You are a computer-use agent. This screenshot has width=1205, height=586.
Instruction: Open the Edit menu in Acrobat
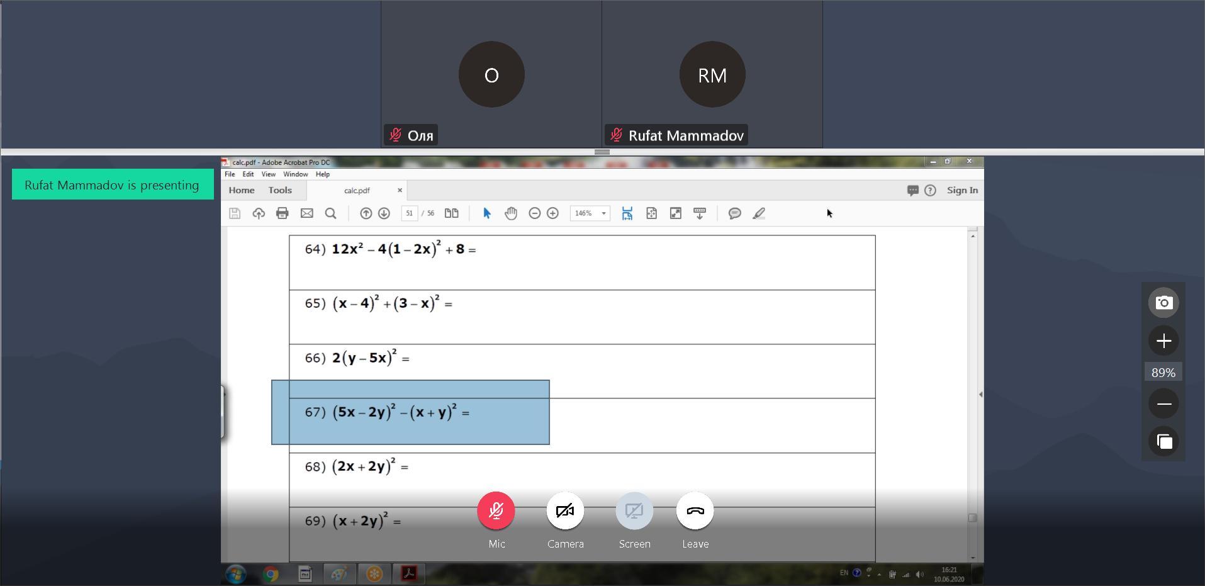248,174
